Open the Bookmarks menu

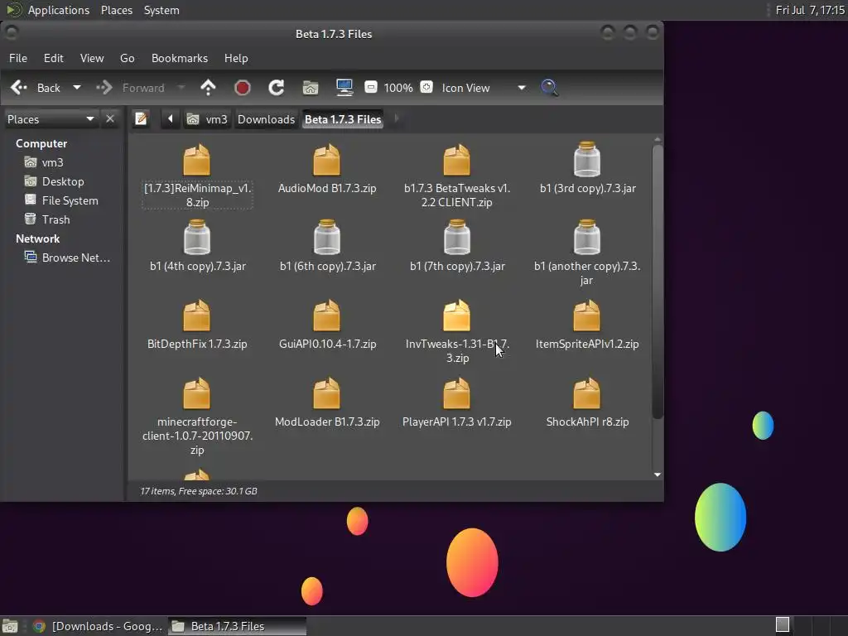click(180, 58)
